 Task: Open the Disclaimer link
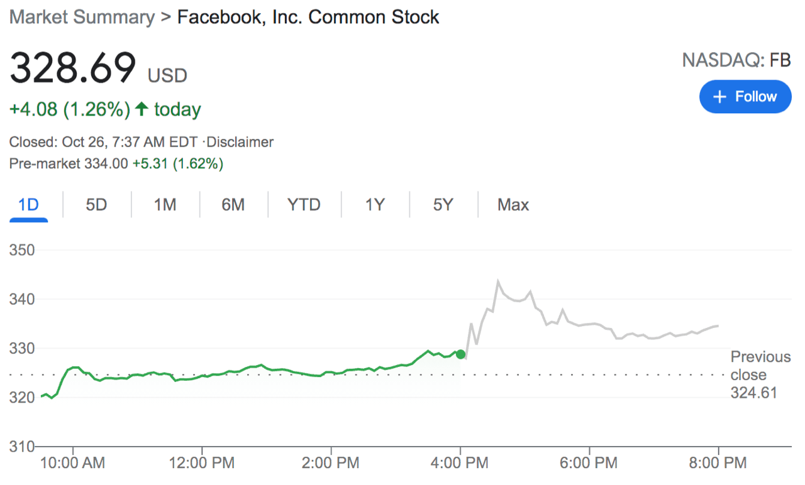click(240, 142)
